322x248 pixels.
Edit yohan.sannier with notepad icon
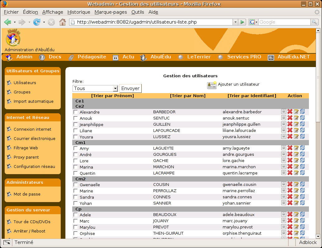(x=296, y=203)
